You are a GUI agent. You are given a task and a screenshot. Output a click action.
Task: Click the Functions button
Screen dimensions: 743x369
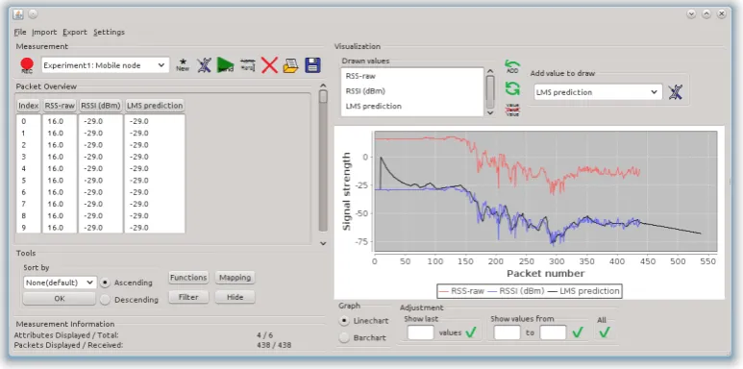point(188,278)
